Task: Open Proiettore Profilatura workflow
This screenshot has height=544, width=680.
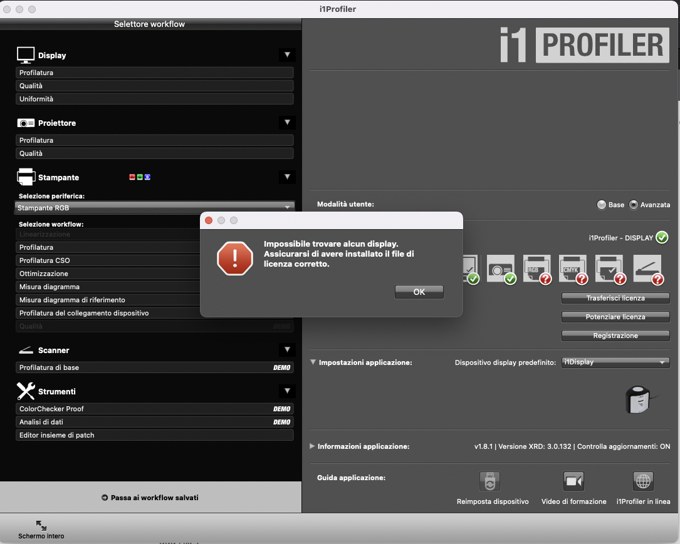Action: (x=154, y=140)
